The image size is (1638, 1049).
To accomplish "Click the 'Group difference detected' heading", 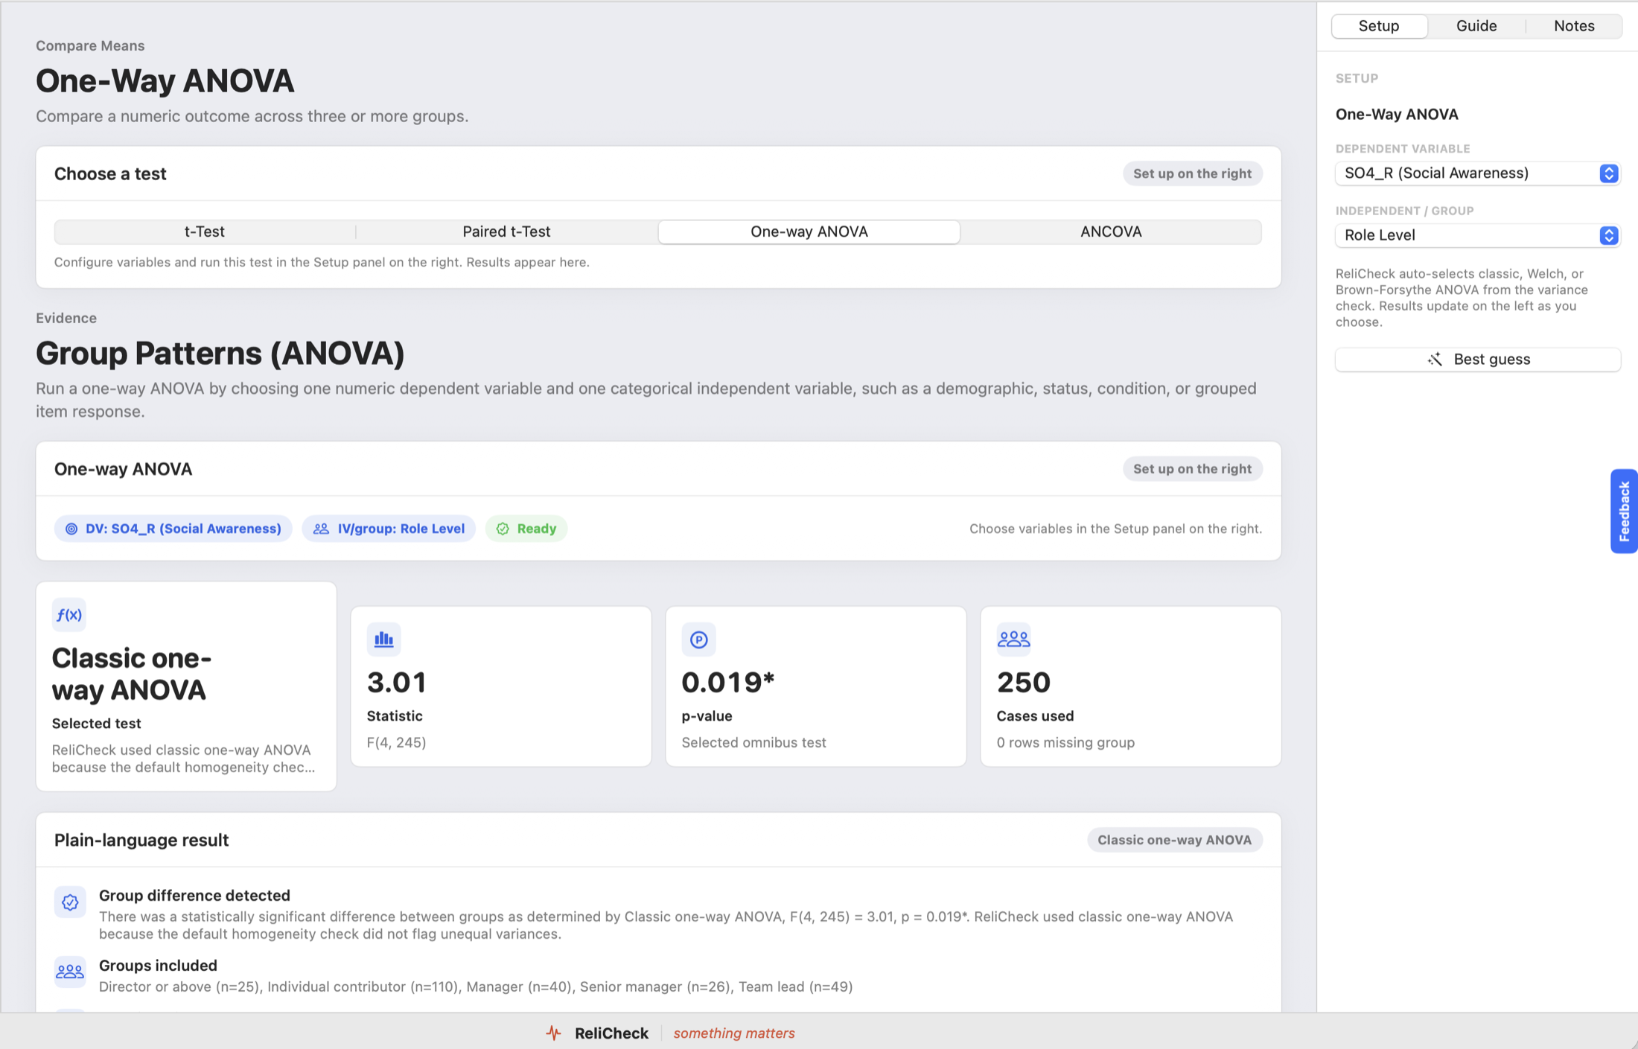I will point(194,896).
